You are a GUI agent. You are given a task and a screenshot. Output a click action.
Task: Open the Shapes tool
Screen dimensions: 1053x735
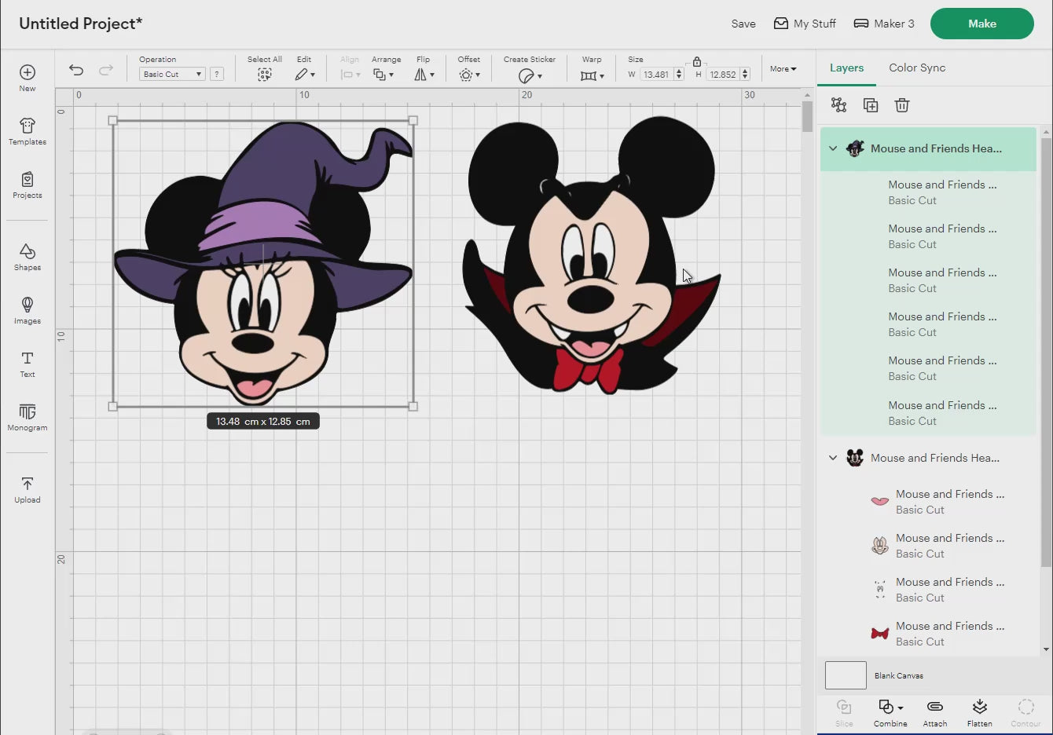coord(28,257)
